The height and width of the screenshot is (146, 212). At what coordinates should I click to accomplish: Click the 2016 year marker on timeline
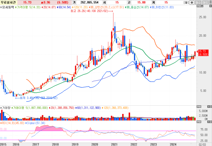[16, 144]
